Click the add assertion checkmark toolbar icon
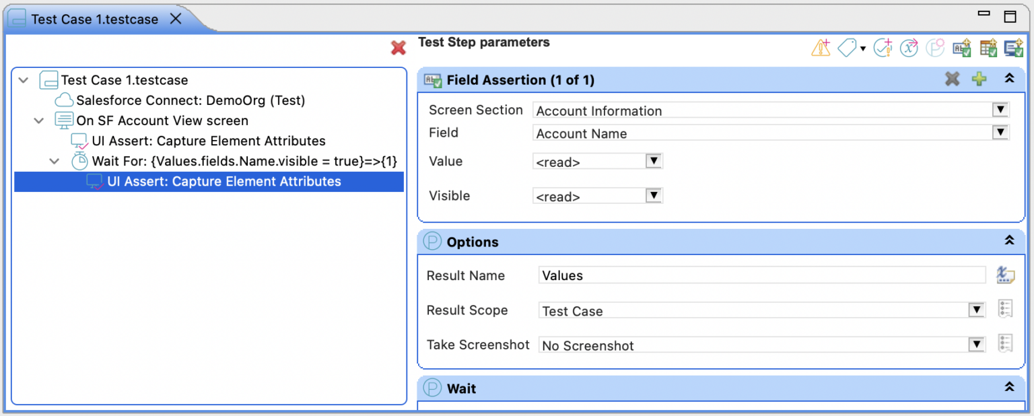The image size is (1034, 416). pyautogui.click(x=883, y=47)
